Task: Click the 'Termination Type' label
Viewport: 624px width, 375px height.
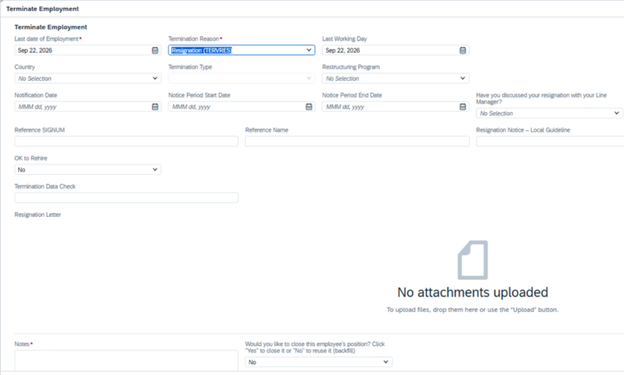Action: pos(190,67)
